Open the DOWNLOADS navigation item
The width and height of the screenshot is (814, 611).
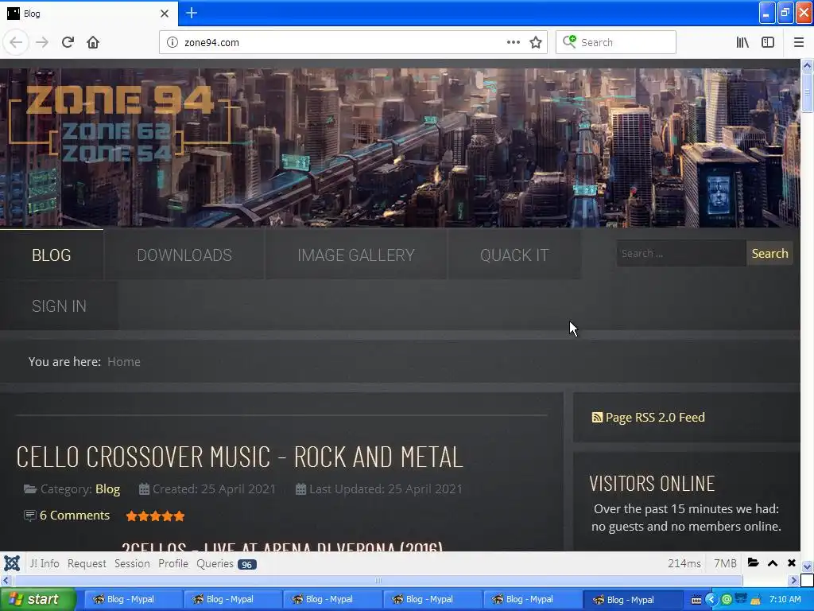pyautogui.click(x=184, y=255)
